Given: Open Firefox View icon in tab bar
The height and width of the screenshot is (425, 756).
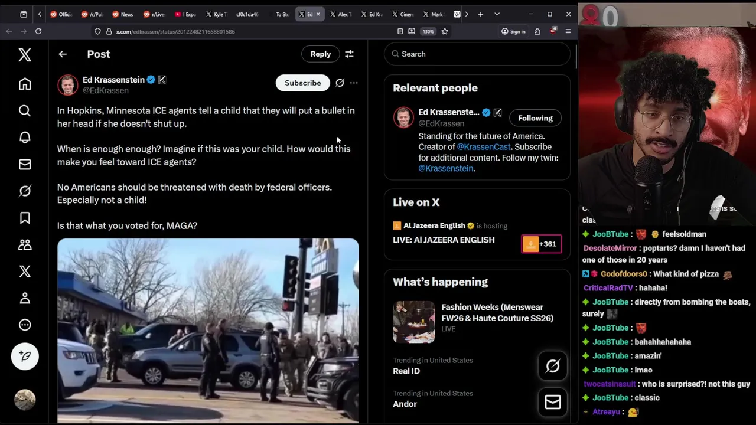Looking at the screenshot, I should tap(24, 14).
